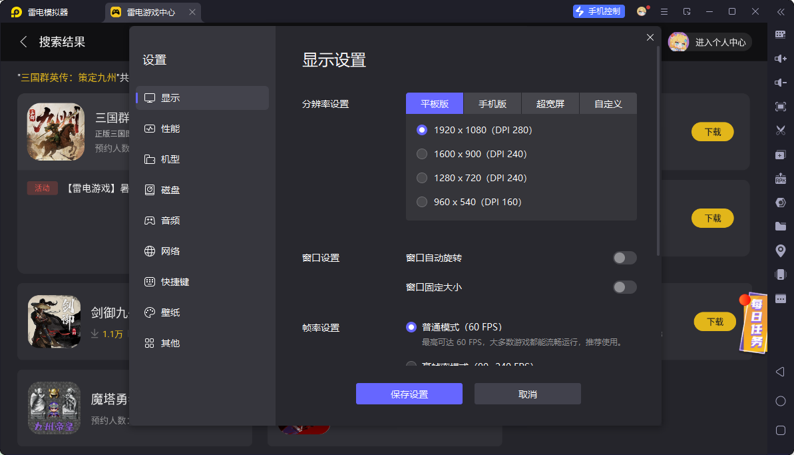This screenshot has height=455, width=794.
Task: Open the 每日任务 floating badge
Action: click(753, 322)
